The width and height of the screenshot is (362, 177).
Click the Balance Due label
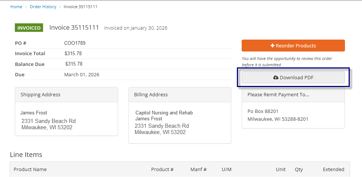[x=30, y=64]
